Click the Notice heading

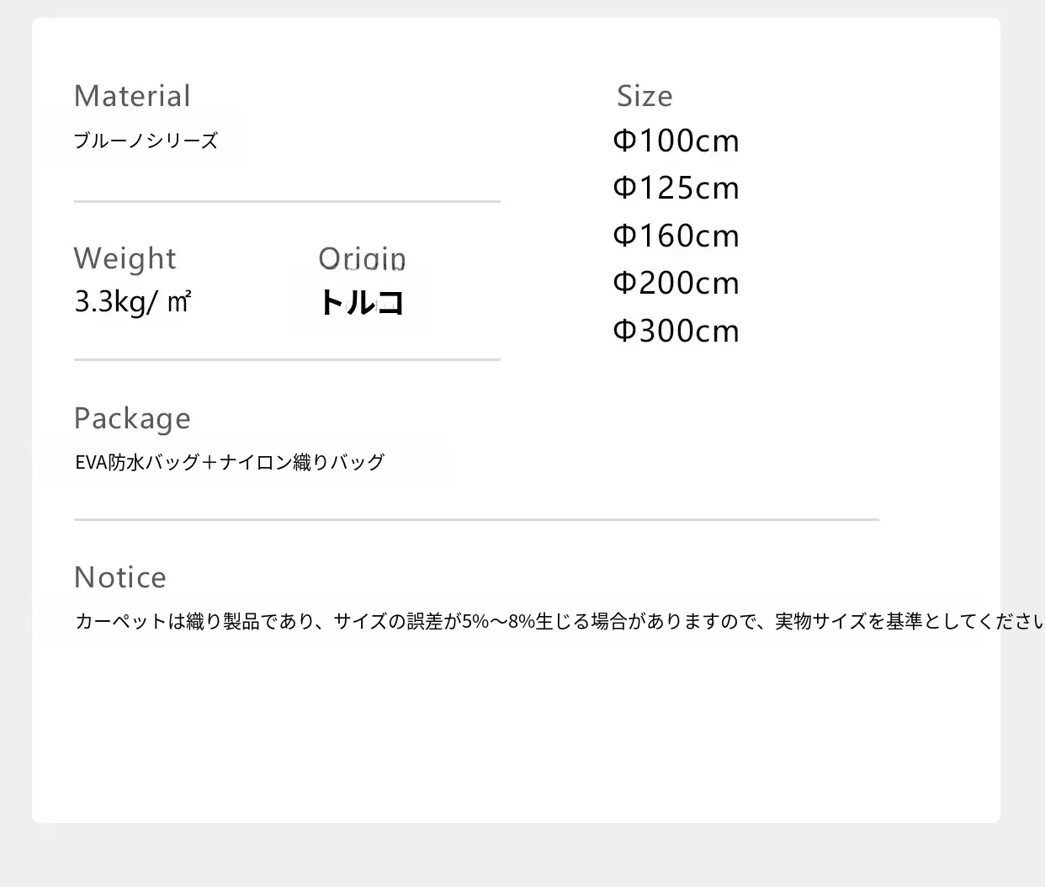coord(120,577)
